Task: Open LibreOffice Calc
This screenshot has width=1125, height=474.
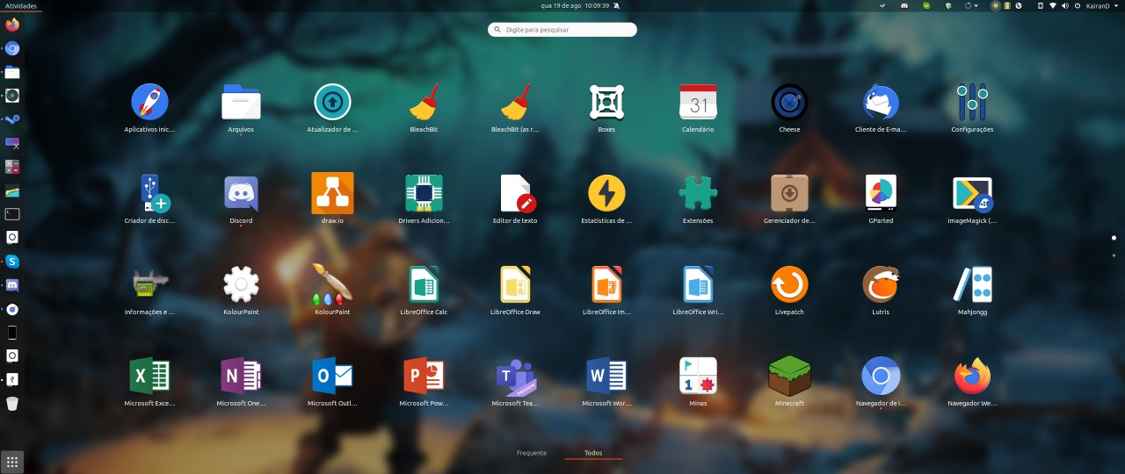Action: pyautogui.click(x=424, y=284)
